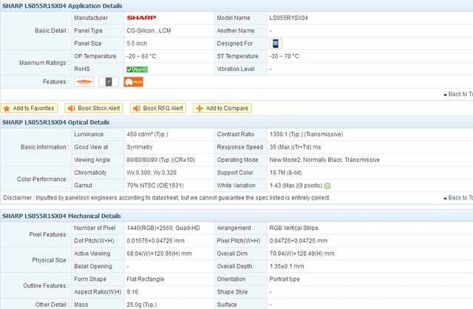Viewport: 473px width, 309px height.
Task: Click arrangement value 'RGB Vertical Stripe'
Action: click(294, 228)
